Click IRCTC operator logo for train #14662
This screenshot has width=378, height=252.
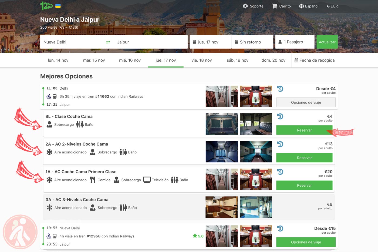[49, 96]
